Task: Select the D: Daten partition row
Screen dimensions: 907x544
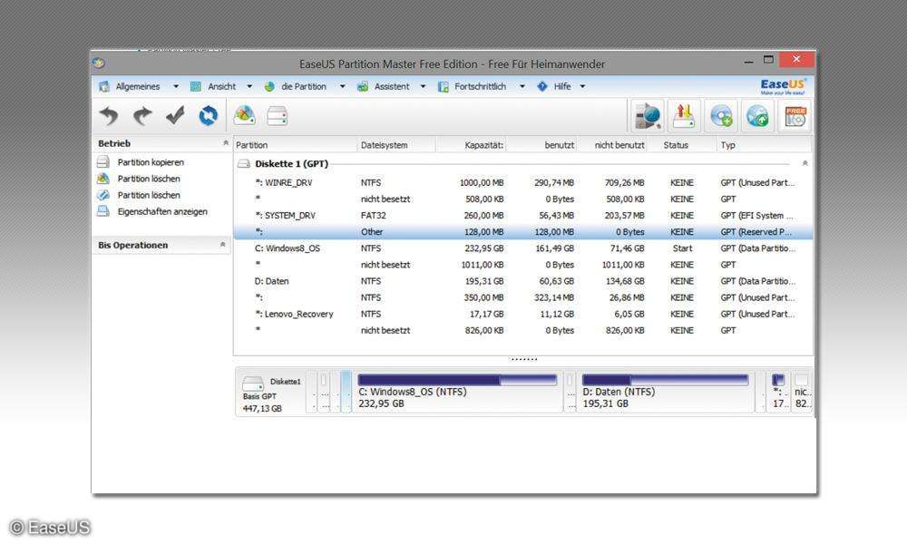Action: [277, 281]
